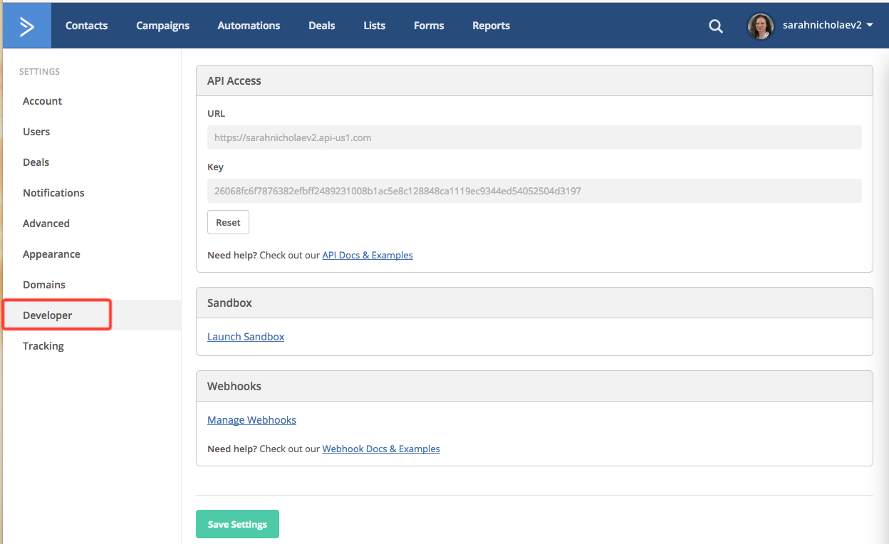The image size is (889, 544).
Task: Reset the API key
Action: tap(228, 222)
